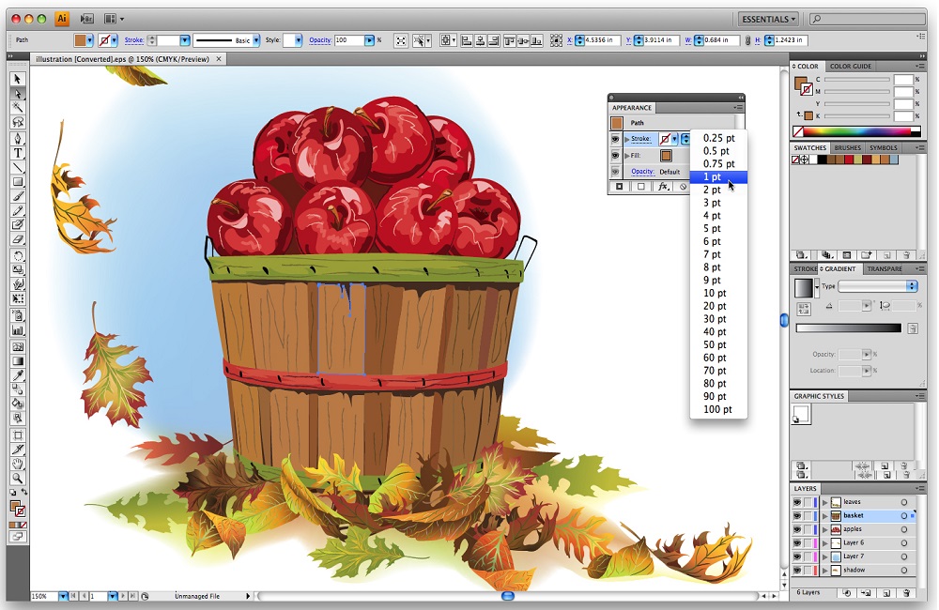Viewport: 939px width, 610px height.
Task: Click the Opacity link in Appearance panel
Action: pos(644,172)
